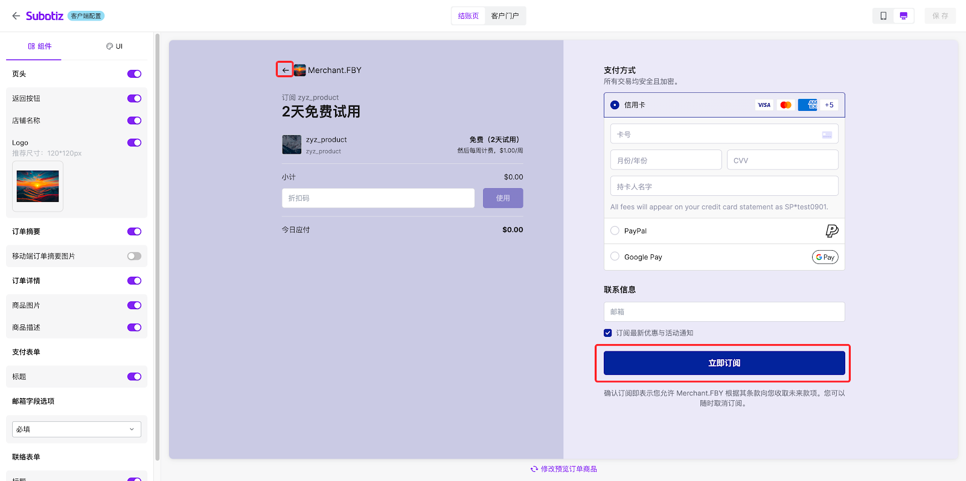Uncheck 订阅最新优惠与活动通知 checkbox
Image resolution: width=966 pixels, height=481 pixels.
tap(608, 333)
